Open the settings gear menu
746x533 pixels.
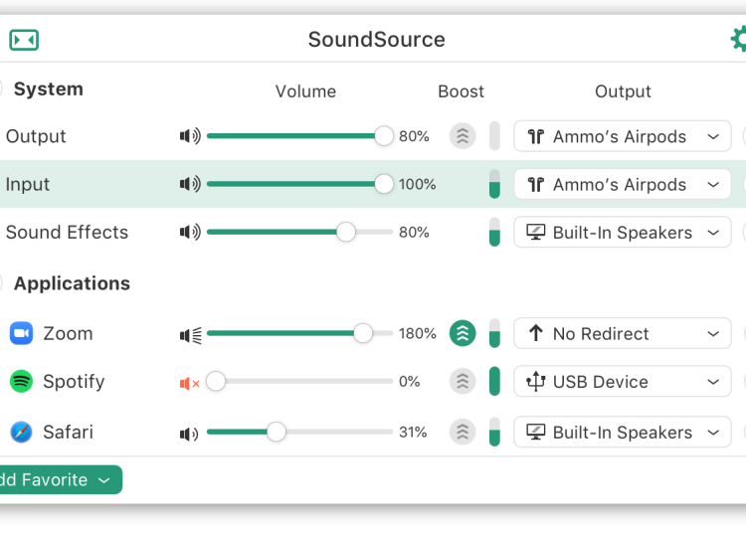[x=739, y=39]
